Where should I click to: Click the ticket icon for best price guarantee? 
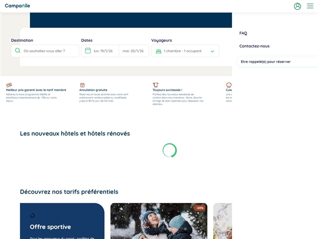[9, 85]
